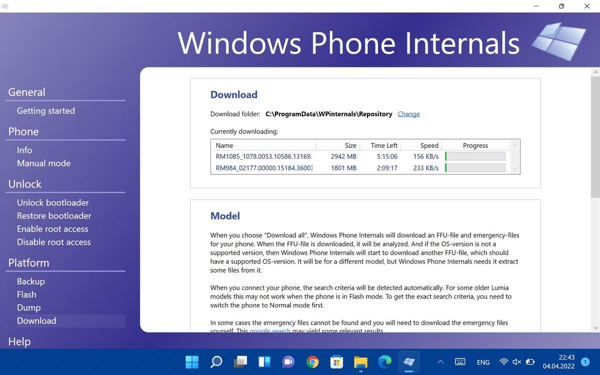Screen dimensions: 600x375
Task: Click the main page scrollbar thumb
Action: [595, 137]
